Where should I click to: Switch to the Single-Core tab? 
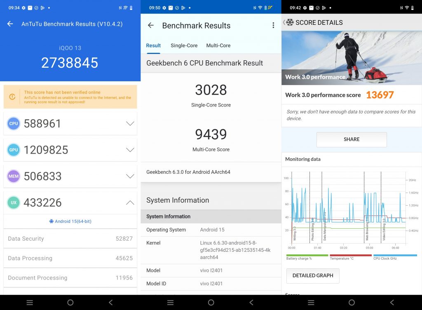[184, 45]
